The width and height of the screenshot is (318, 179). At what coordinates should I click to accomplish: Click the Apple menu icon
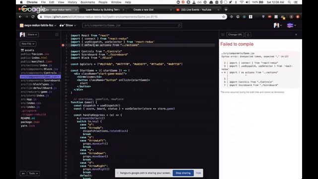pyautogui.click(x=21, y=2)
